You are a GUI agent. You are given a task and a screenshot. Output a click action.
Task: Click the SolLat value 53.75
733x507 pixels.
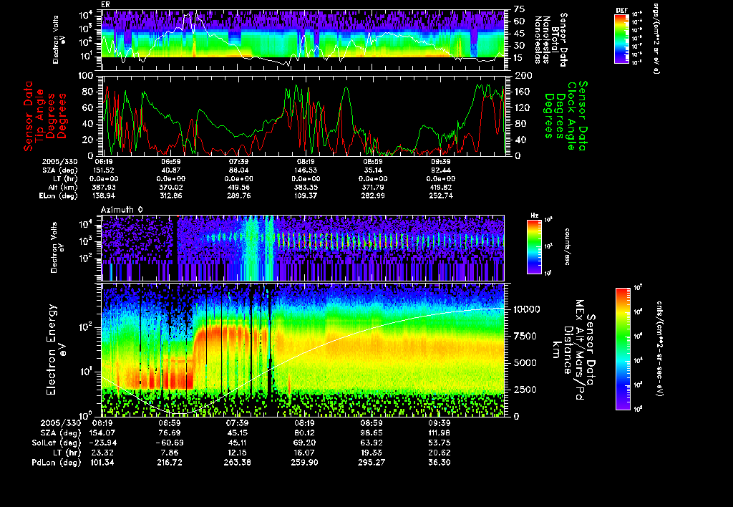[x=440, y=443]
